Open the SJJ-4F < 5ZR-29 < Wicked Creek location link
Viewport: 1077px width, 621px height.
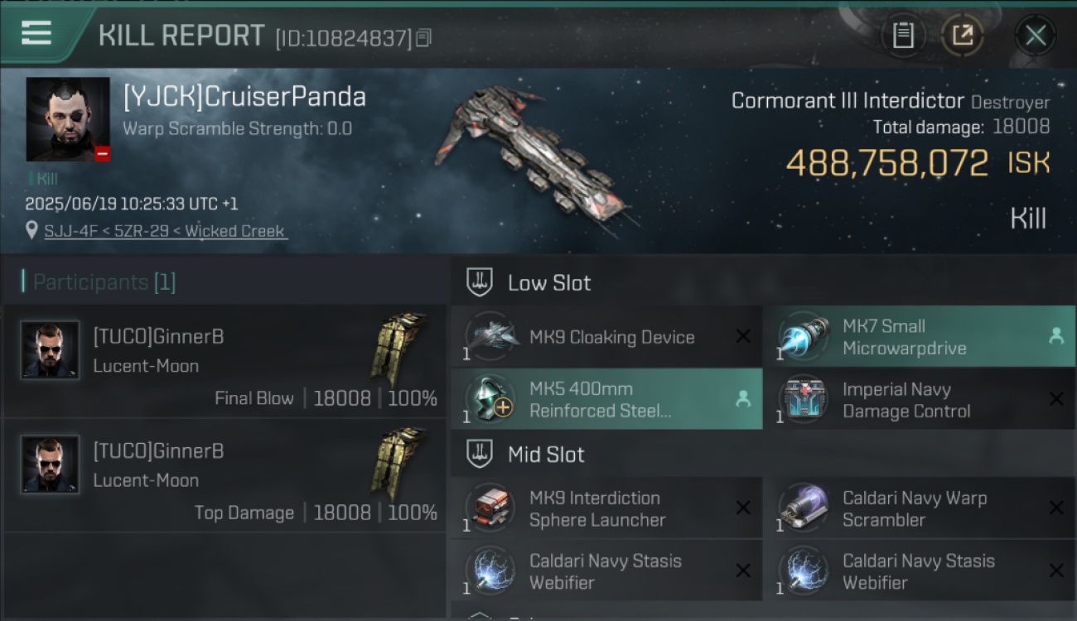tap(164, 231)
